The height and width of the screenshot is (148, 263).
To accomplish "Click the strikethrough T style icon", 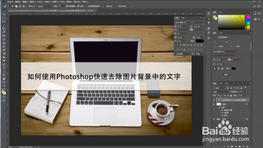I will [x=201, y=45].
